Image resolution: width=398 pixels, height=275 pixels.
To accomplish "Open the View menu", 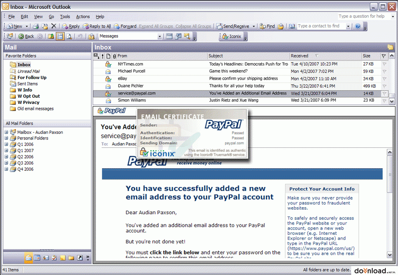I will 38,17.
